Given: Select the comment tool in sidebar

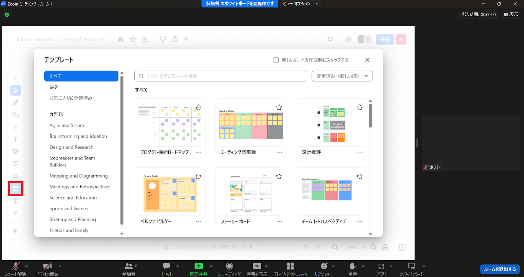Looking at the screenshot, I should click(16, 164).
